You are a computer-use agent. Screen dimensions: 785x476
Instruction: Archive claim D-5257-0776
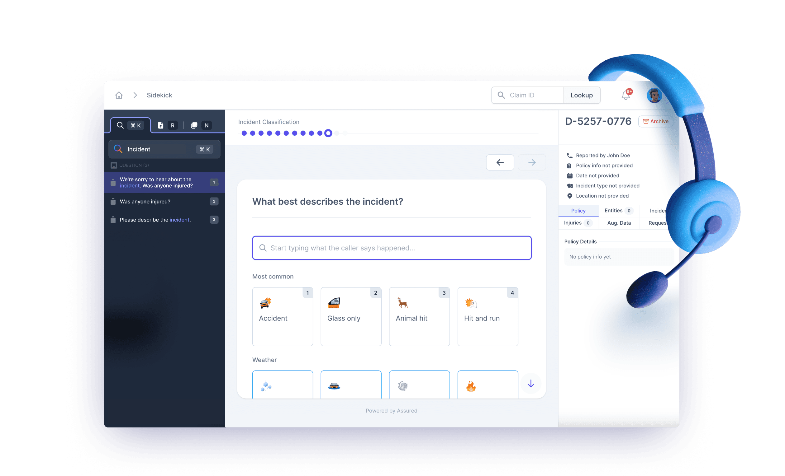coord(656,121)
